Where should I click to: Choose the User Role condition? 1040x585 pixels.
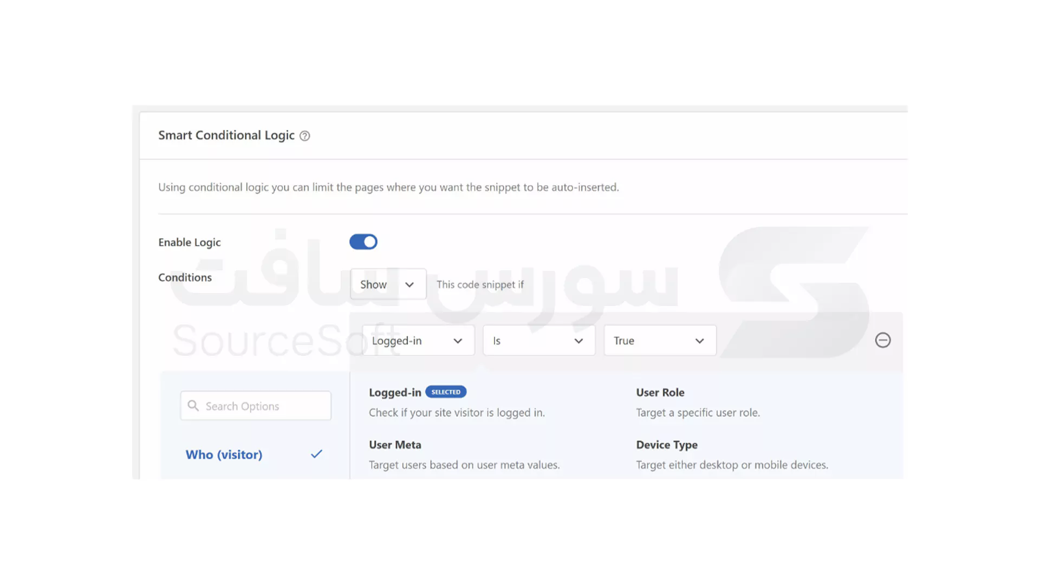[660, 392]
